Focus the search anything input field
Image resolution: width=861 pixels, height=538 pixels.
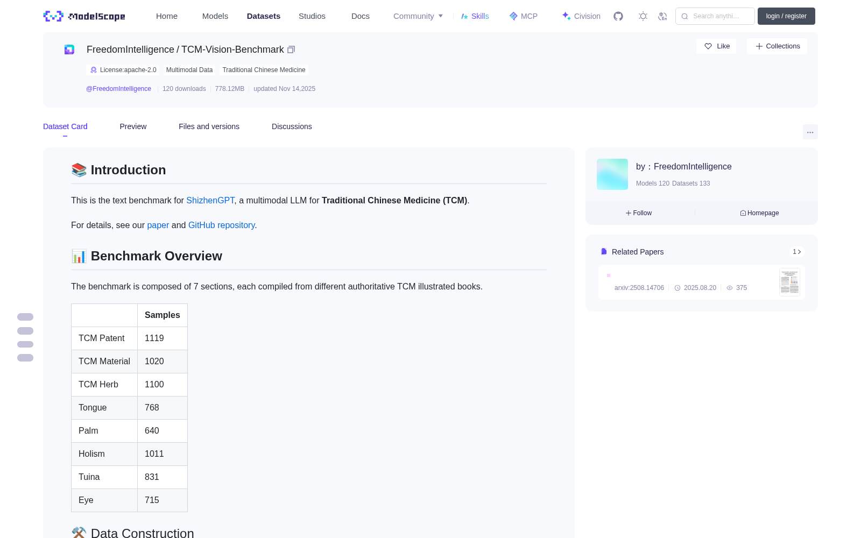coord(715,16)
